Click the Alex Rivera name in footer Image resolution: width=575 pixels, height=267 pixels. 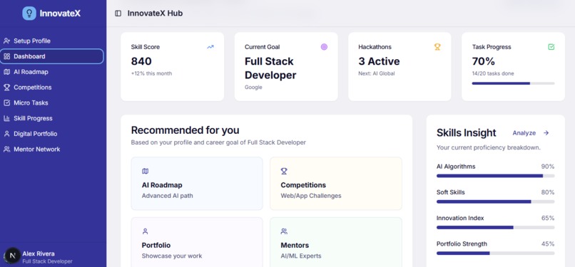click(39, 254)
